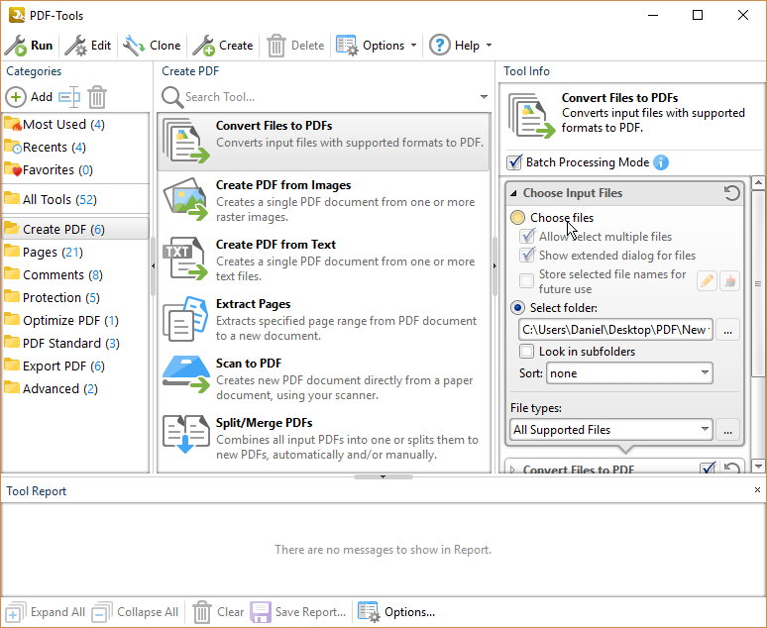Viewport: 767px width, 628px height.
Task: Click the clear stored files icon
Action: pyautogui.click(x=729, y=281)
